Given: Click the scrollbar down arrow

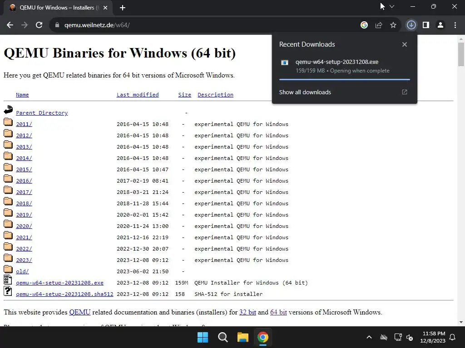Looking at the screenshot, I should coord(461,322).
